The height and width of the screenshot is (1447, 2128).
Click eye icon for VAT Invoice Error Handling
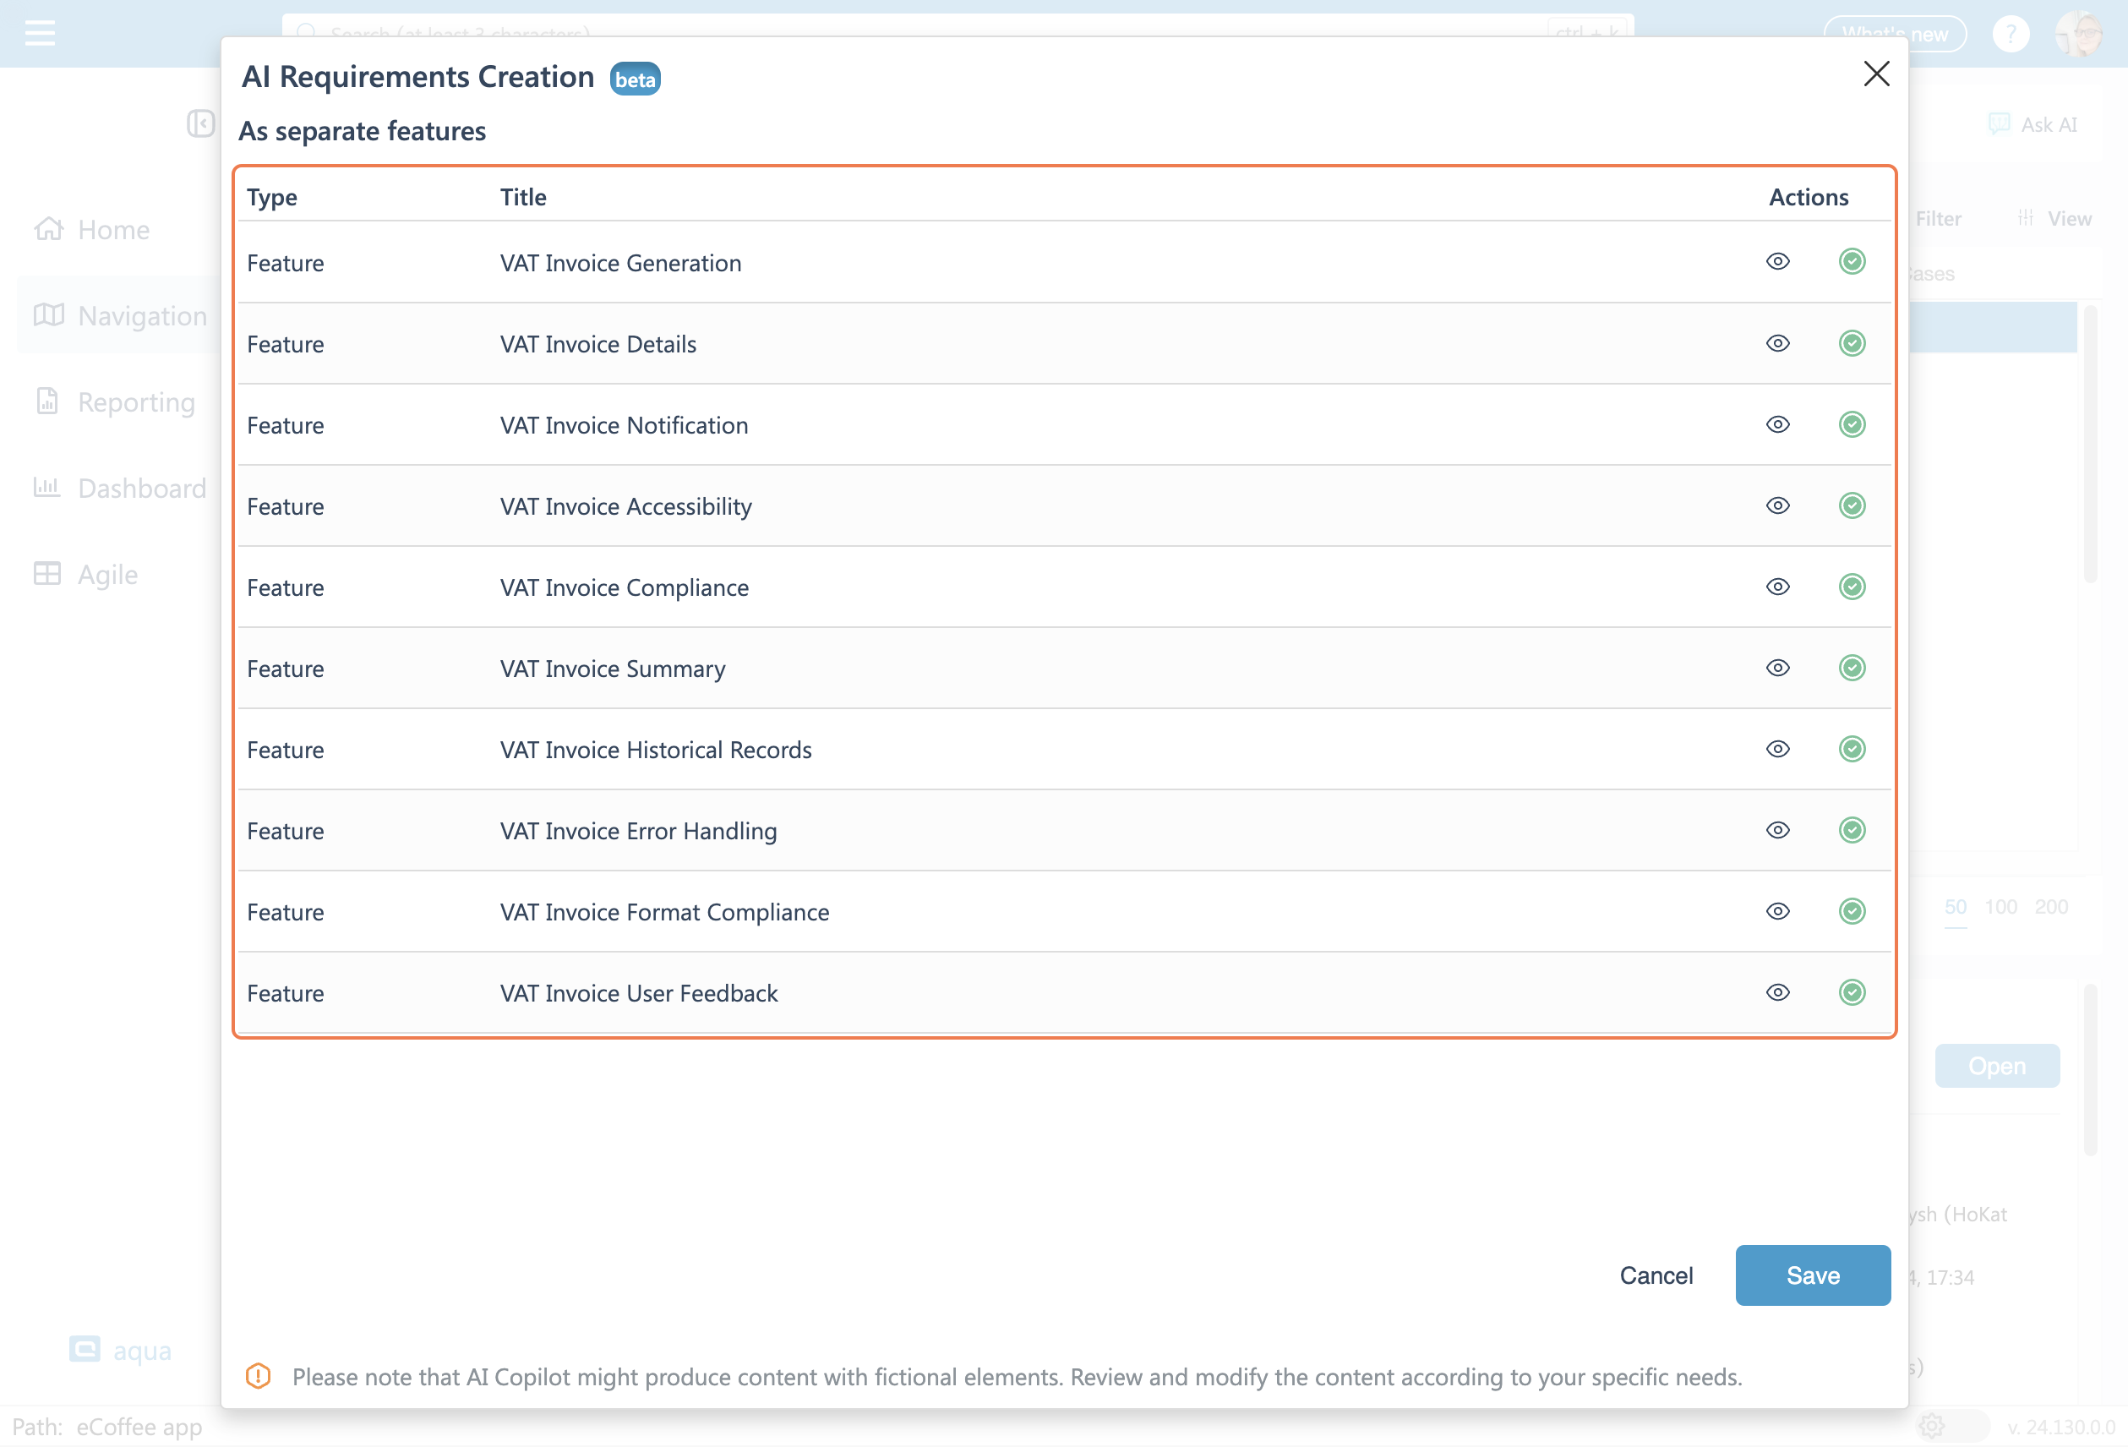click(x=1777, y=831)
